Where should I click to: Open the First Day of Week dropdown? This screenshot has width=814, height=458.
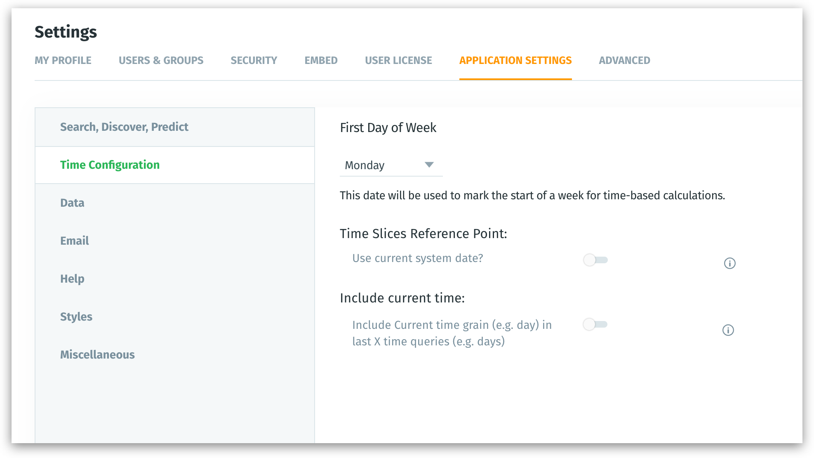tap(391, 165)
